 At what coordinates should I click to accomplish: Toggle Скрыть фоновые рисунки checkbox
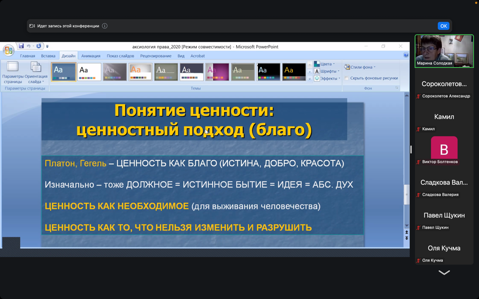[346, 78]
